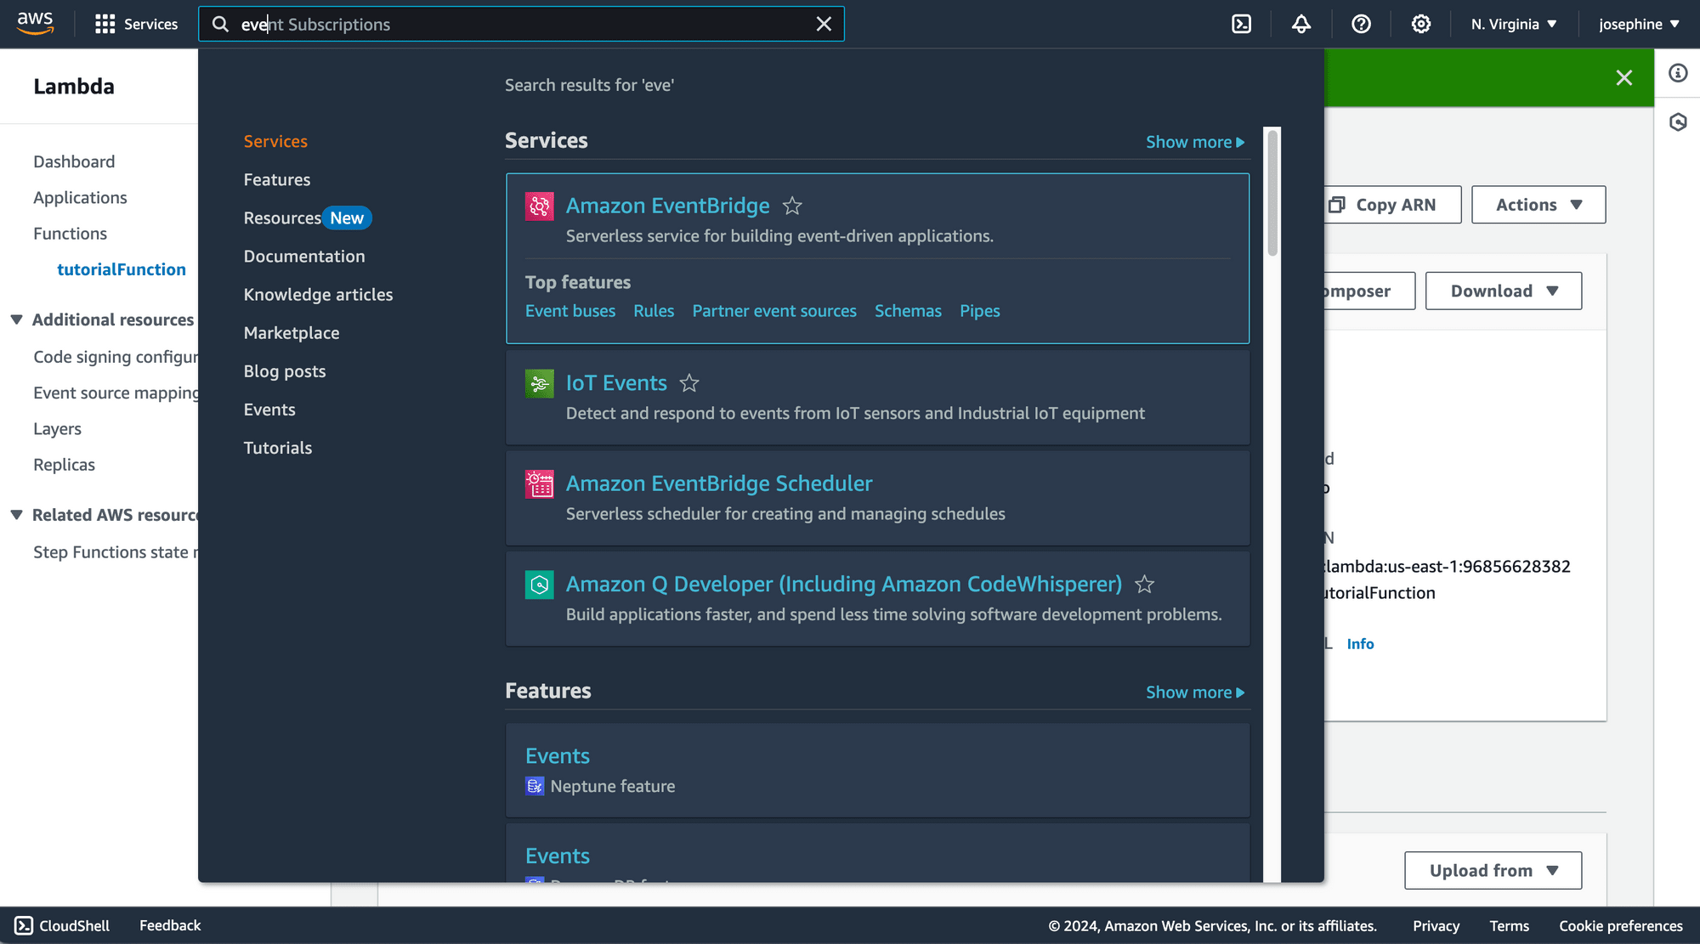Image resolution: width=1700 pixels, height=944 pixels.
Task: Open the settings gear icon
Action: click(1421, 24)
